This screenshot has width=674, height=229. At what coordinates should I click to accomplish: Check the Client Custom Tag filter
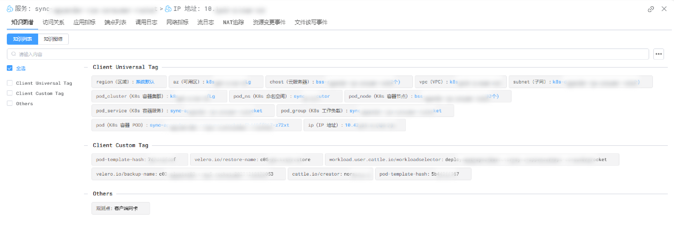pyautogui.click(x=10, y=93)
